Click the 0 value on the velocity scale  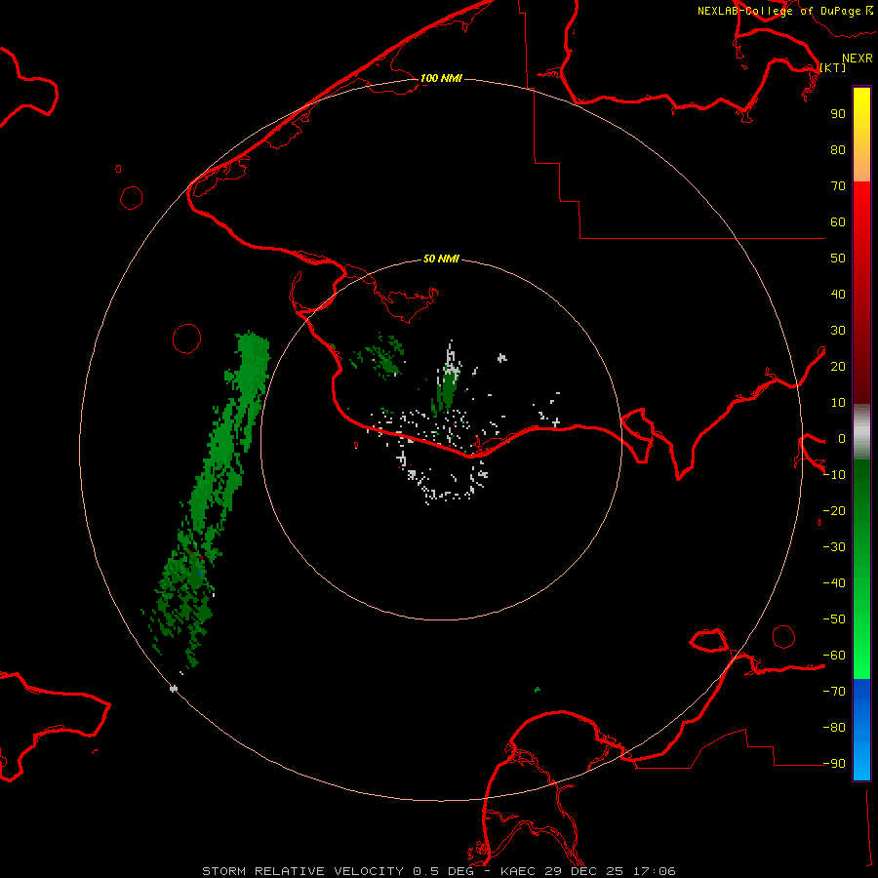pos(842,438)
